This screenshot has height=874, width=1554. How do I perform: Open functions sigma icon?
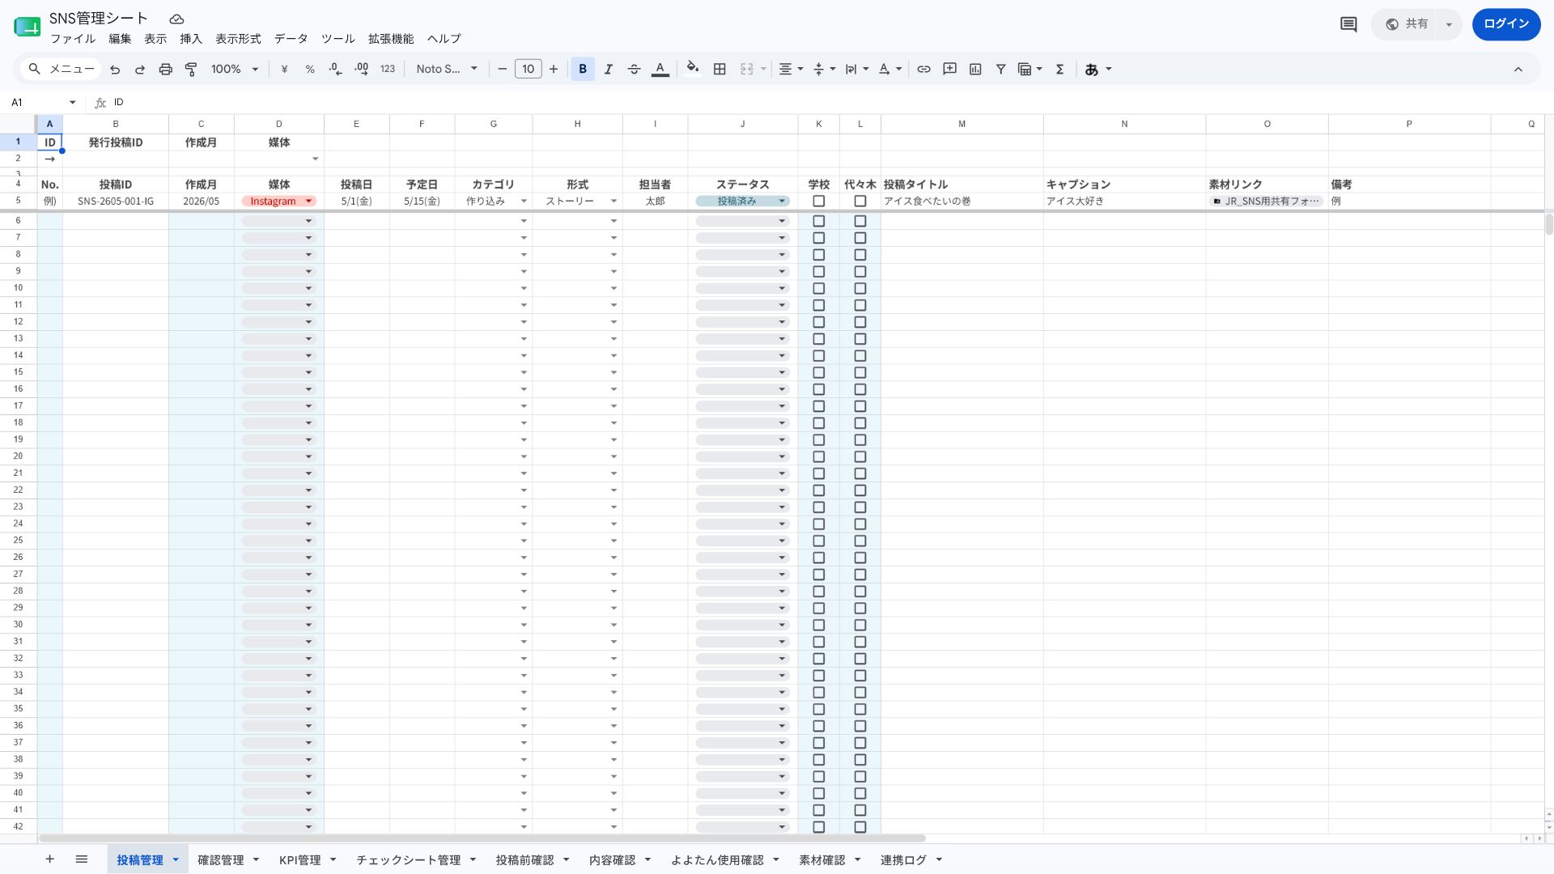pos(1059,70)
